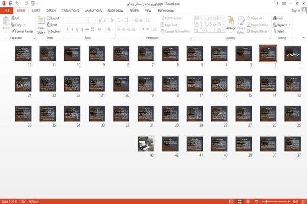The width and height of the screenshot is (307, 204).
Task: Click the Shape Fill button
Action: click(255, 18)
